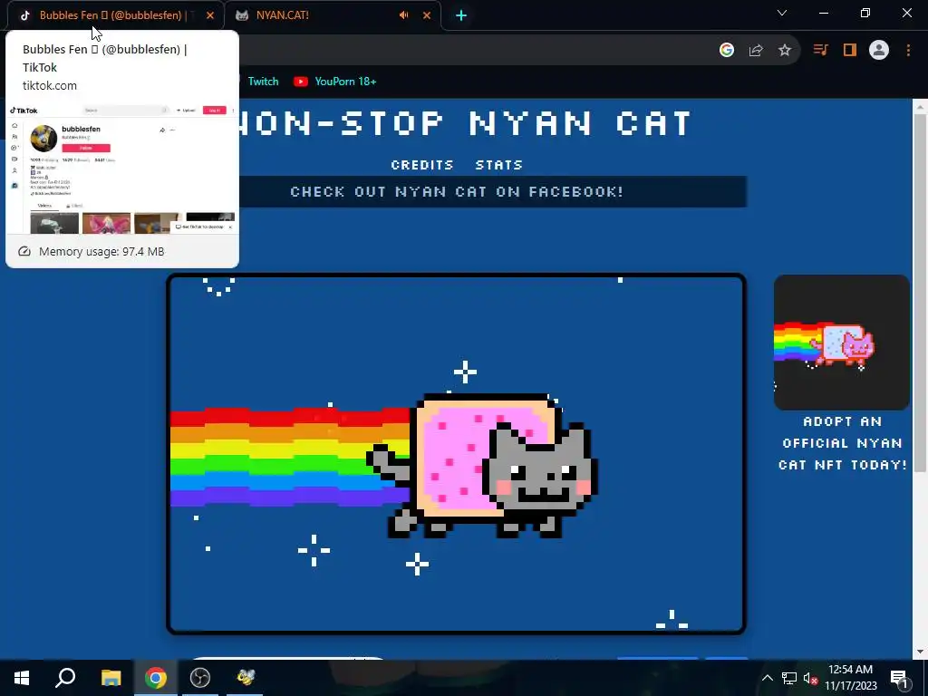This screenshot has height=696, width=928.
Task: Click the scrollbar up arrow
Action: 920,107
